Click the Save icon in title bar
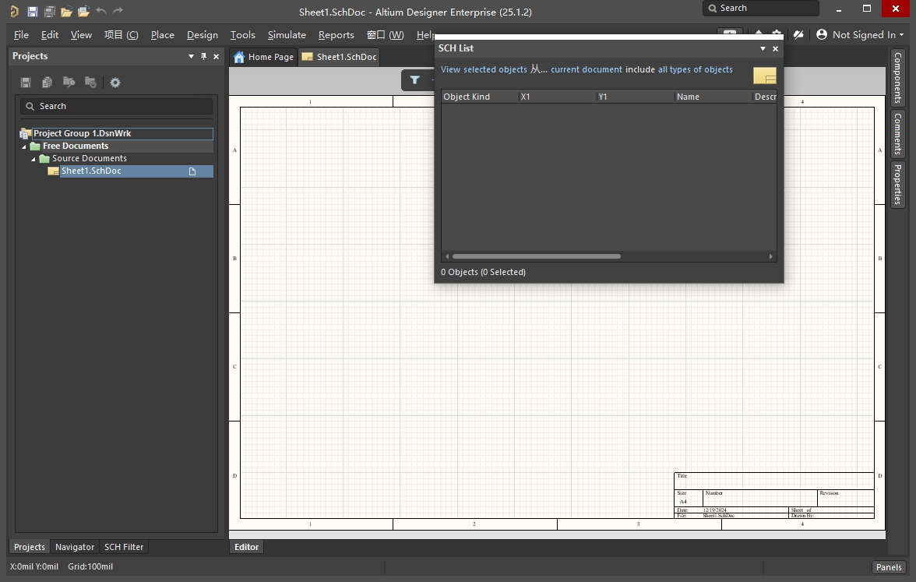 (33, 11)
